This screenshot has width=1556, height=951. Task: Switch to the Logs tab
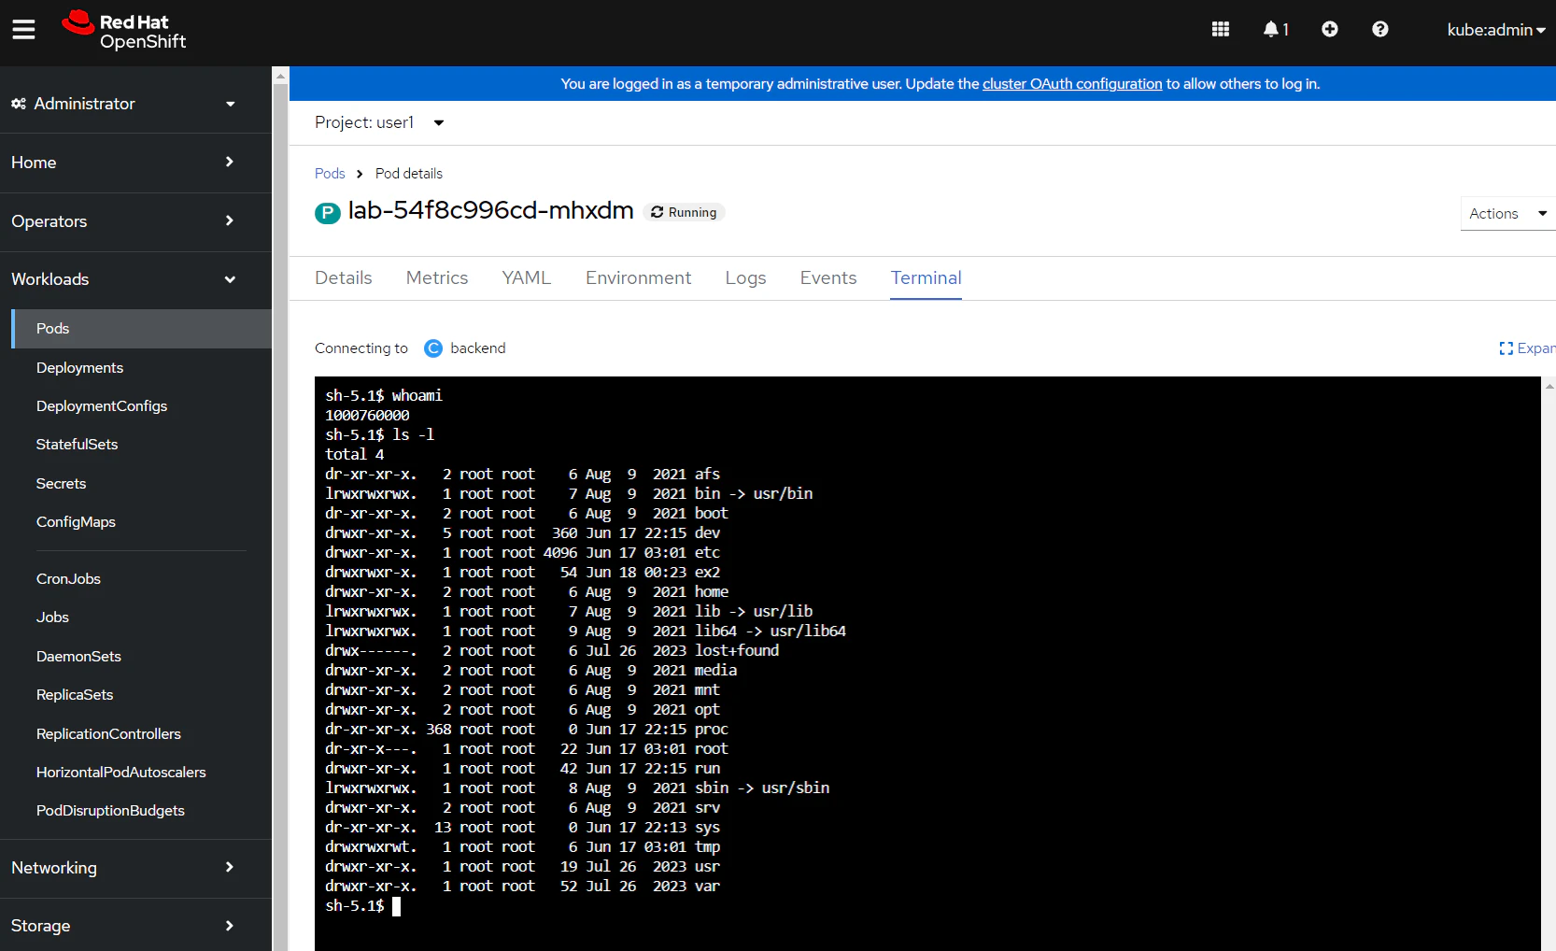tap(745, 278)
